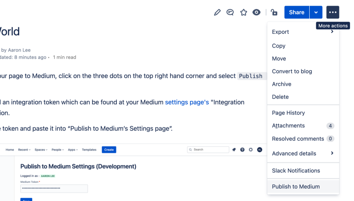Screen dimensions: 354x201
Task: Open page restrictions lock icon
Action: tap(274, 13)
